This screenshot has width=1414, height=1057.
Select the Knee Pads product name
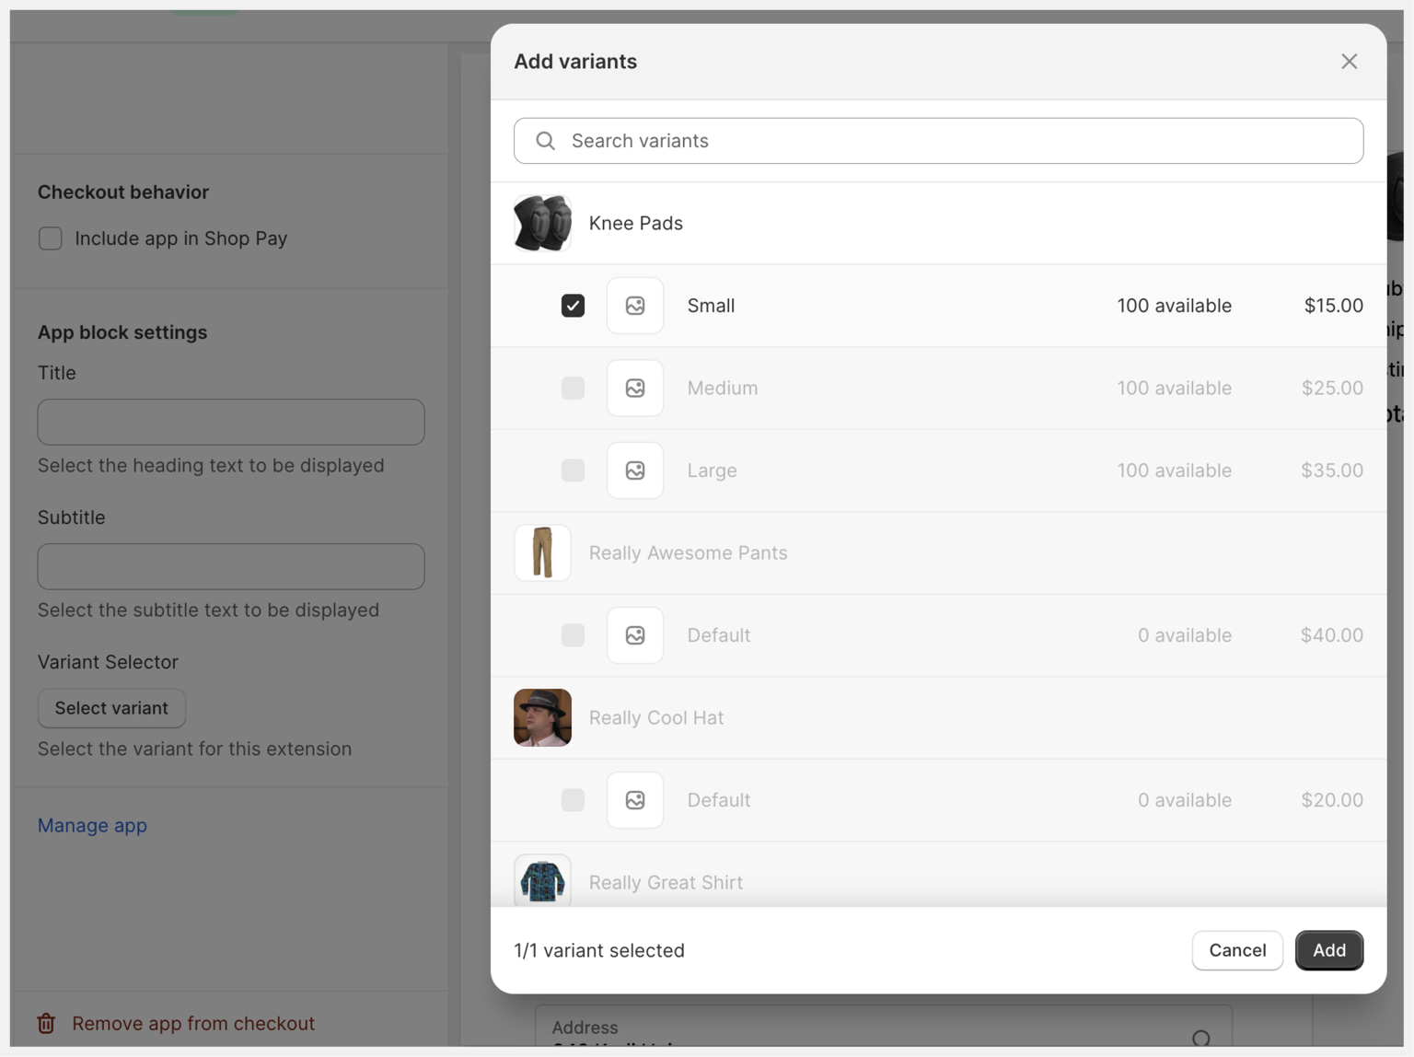click(x=636, y=223)
